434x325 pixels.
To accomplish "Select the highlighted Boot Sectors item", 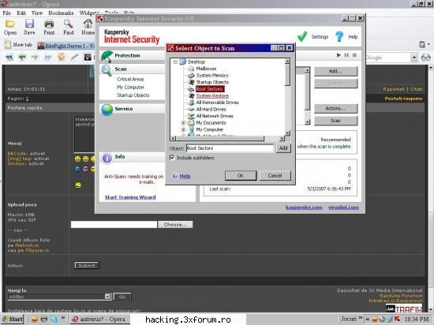I will 210,89.
